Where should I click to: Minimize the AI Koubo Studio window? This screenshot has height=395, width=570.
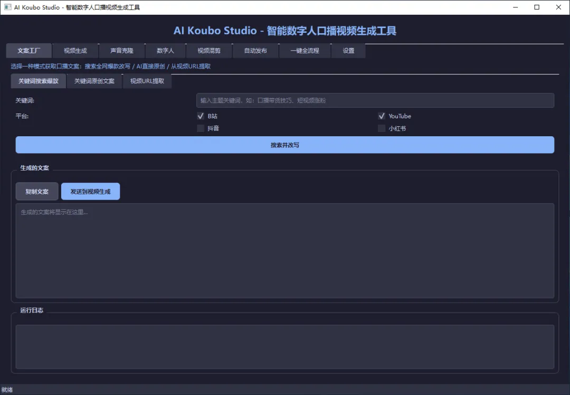pyautogui.click(x=516, y=7)
